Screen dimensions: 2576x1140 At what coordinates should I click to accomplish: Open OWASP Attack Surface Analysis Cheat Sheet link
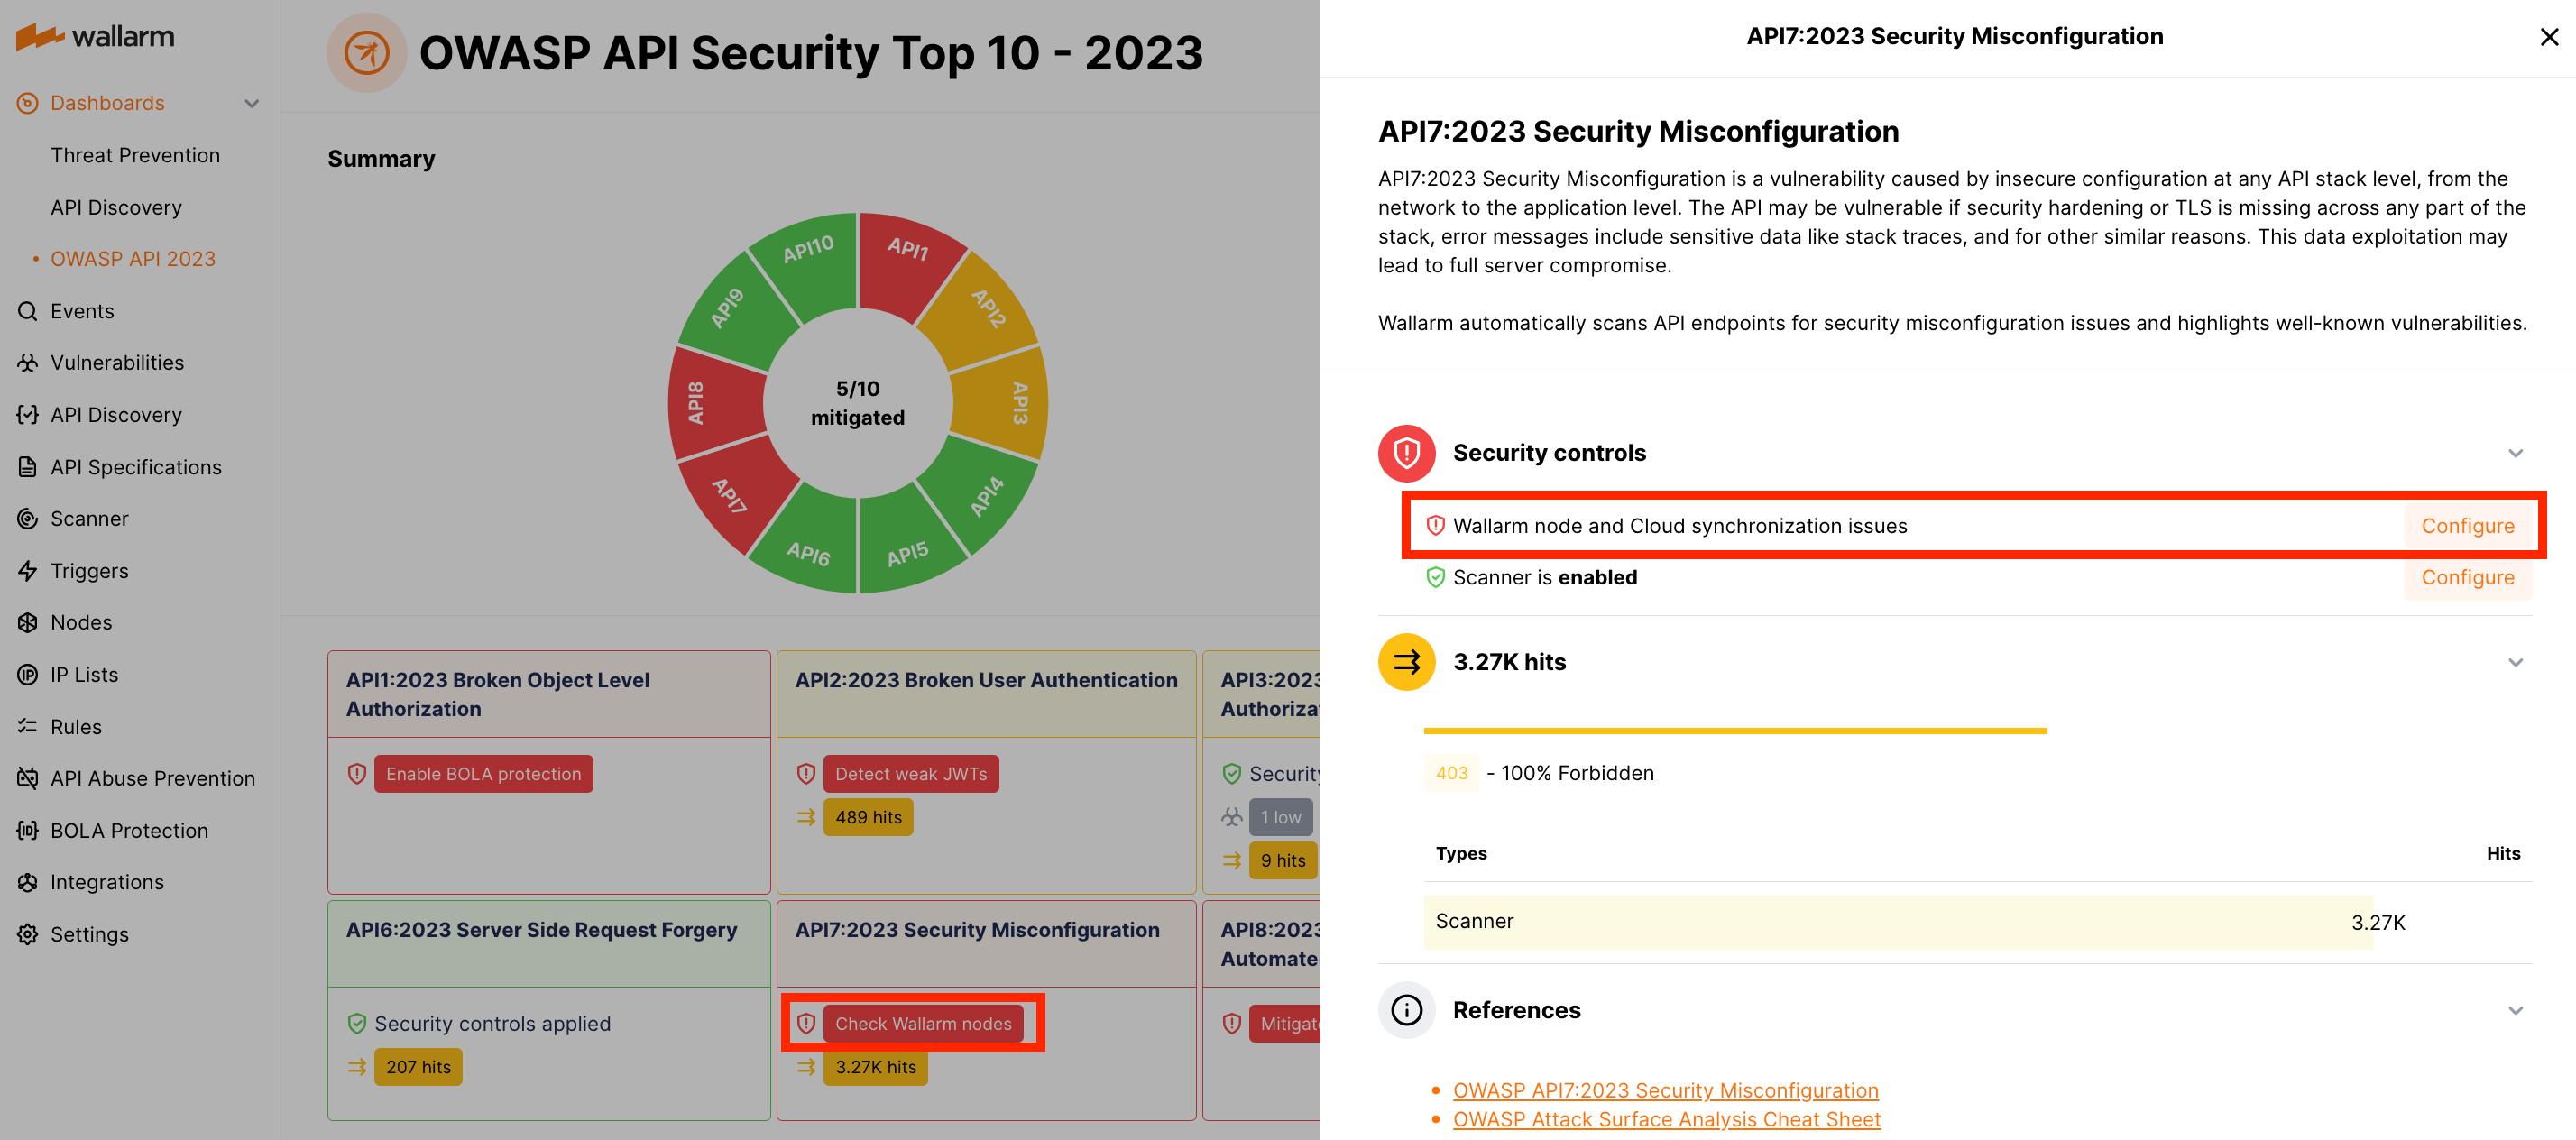point(1666,1119)
